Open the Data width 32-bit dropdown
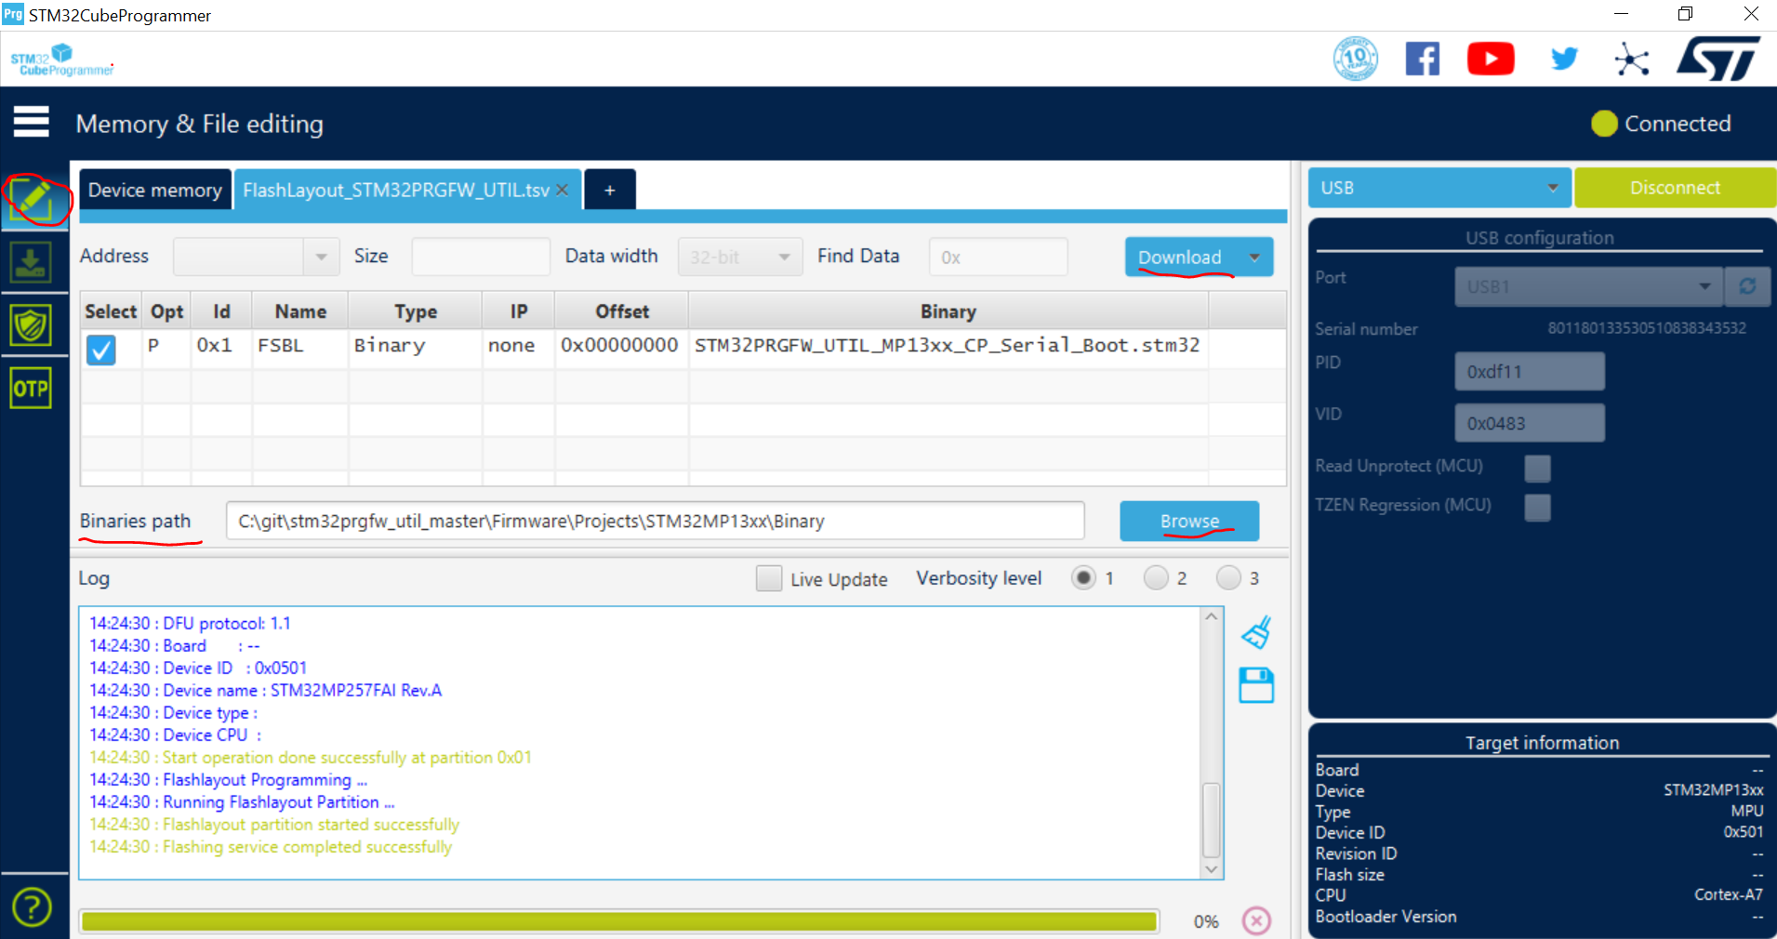This screenshot has width=1777, height=939. tap(740, 257)
